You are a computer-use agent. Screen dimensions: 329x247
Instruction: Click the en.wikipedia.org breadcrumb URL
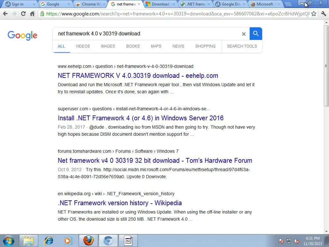coord(116,194)
